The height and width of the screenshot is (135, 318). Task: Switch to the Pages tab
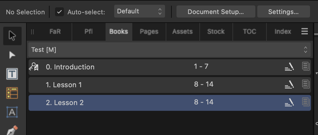[149, 32]
